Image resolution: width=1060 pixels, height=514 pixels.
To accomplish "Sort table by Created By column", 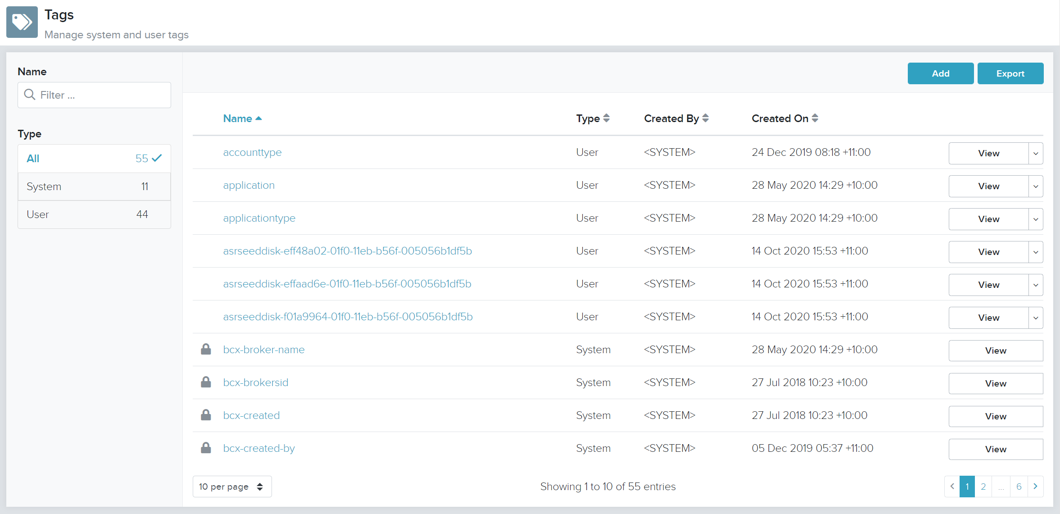I will click(676, 118).
